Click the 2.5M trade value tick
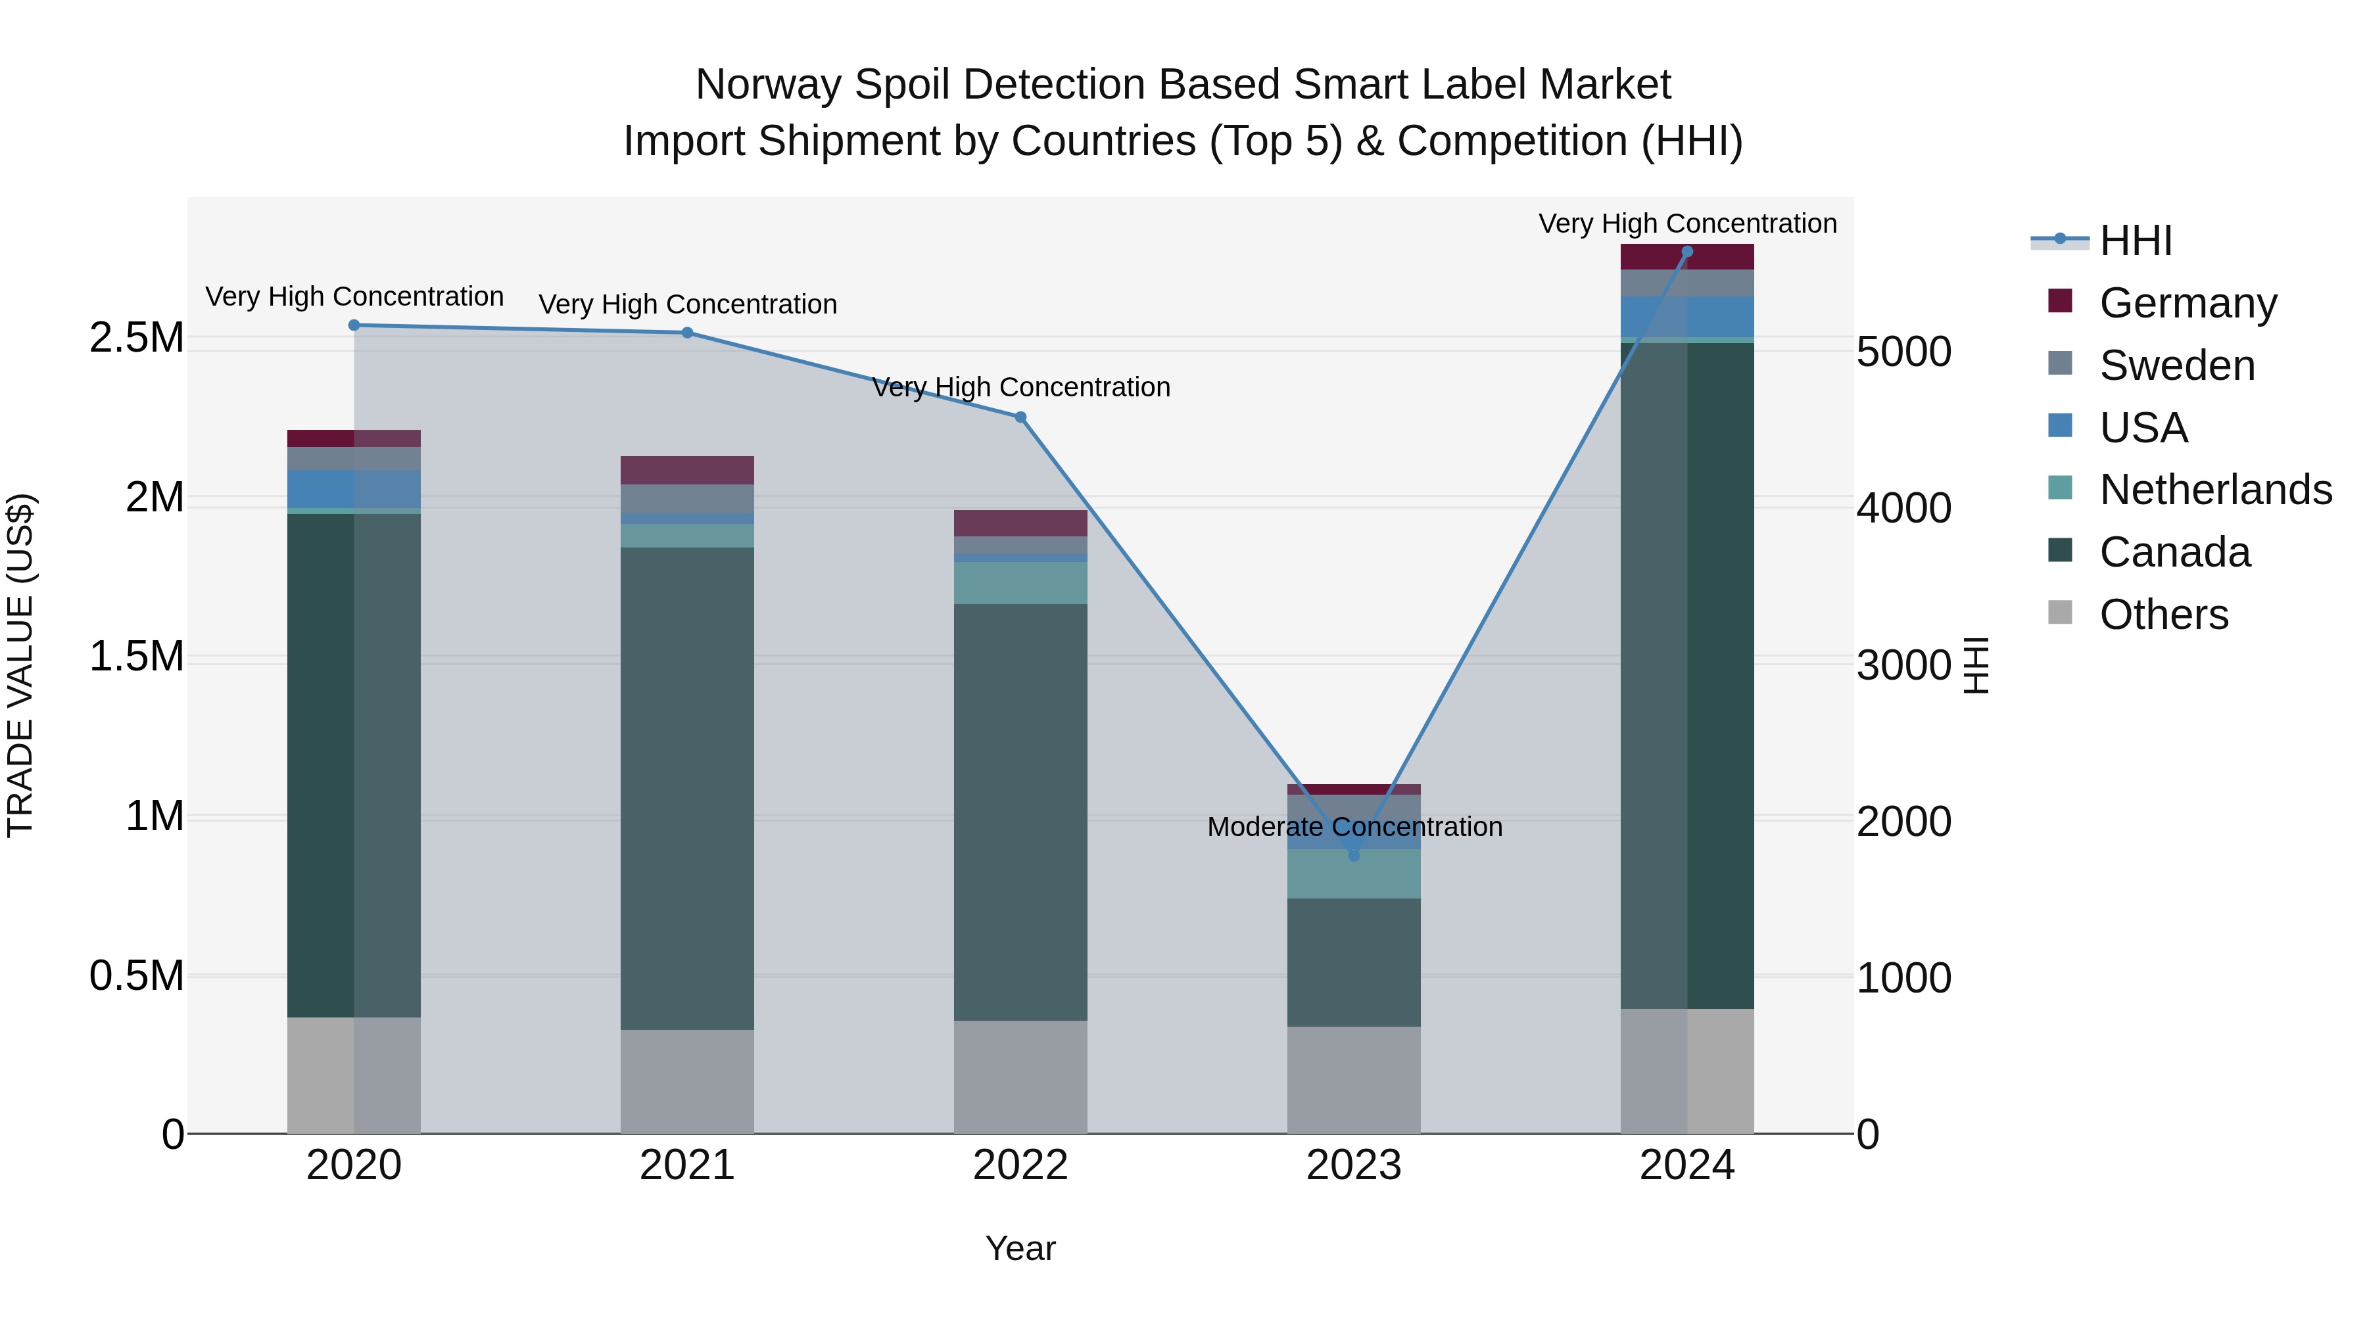 [136, 338]
